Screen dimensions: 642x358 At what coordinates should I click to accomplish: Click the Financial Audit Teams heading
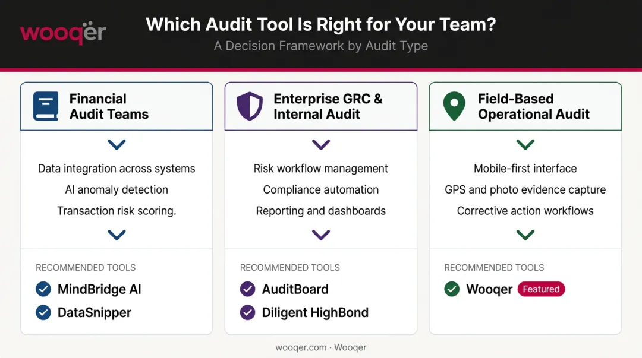(109, 106)
